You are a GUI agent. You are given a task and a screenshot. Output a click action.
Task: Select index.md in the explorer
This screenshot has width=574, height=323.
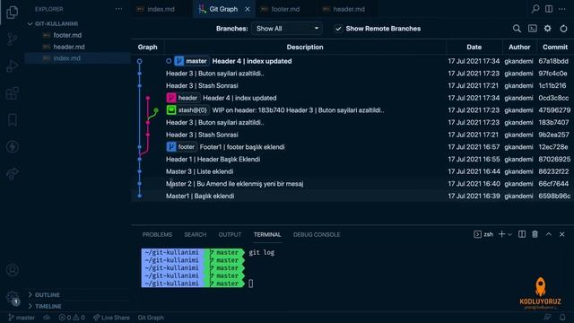pos(66,58)
